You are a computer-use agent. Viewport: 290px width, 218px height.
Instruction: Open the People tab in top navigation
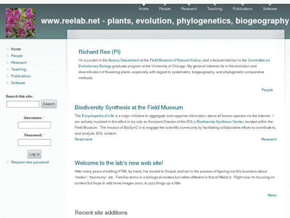point(165,9)
